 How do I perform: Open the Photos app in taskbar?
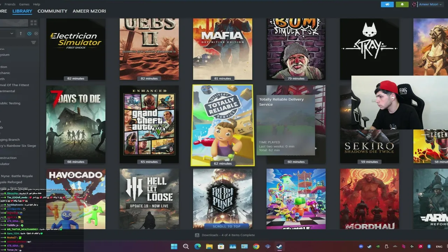233,246
